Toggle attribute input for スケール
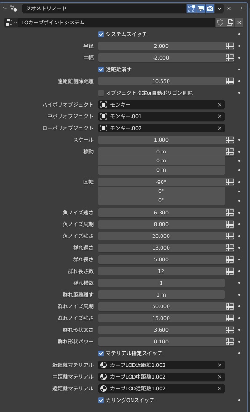Image resolution: width=250 pixels, height=412 pixels. click(230, 140)
